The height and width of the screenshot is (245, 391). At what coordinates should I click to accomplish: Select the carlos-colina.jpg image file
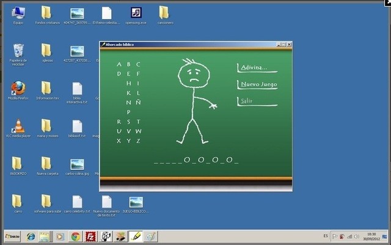click(78, 167)
